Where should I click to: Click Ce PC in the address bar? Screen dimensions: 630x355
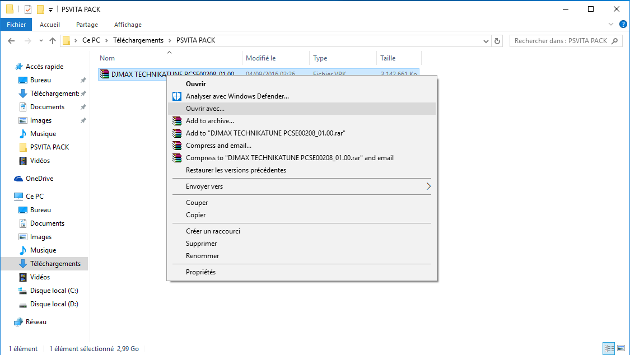(x=91, y=40)
